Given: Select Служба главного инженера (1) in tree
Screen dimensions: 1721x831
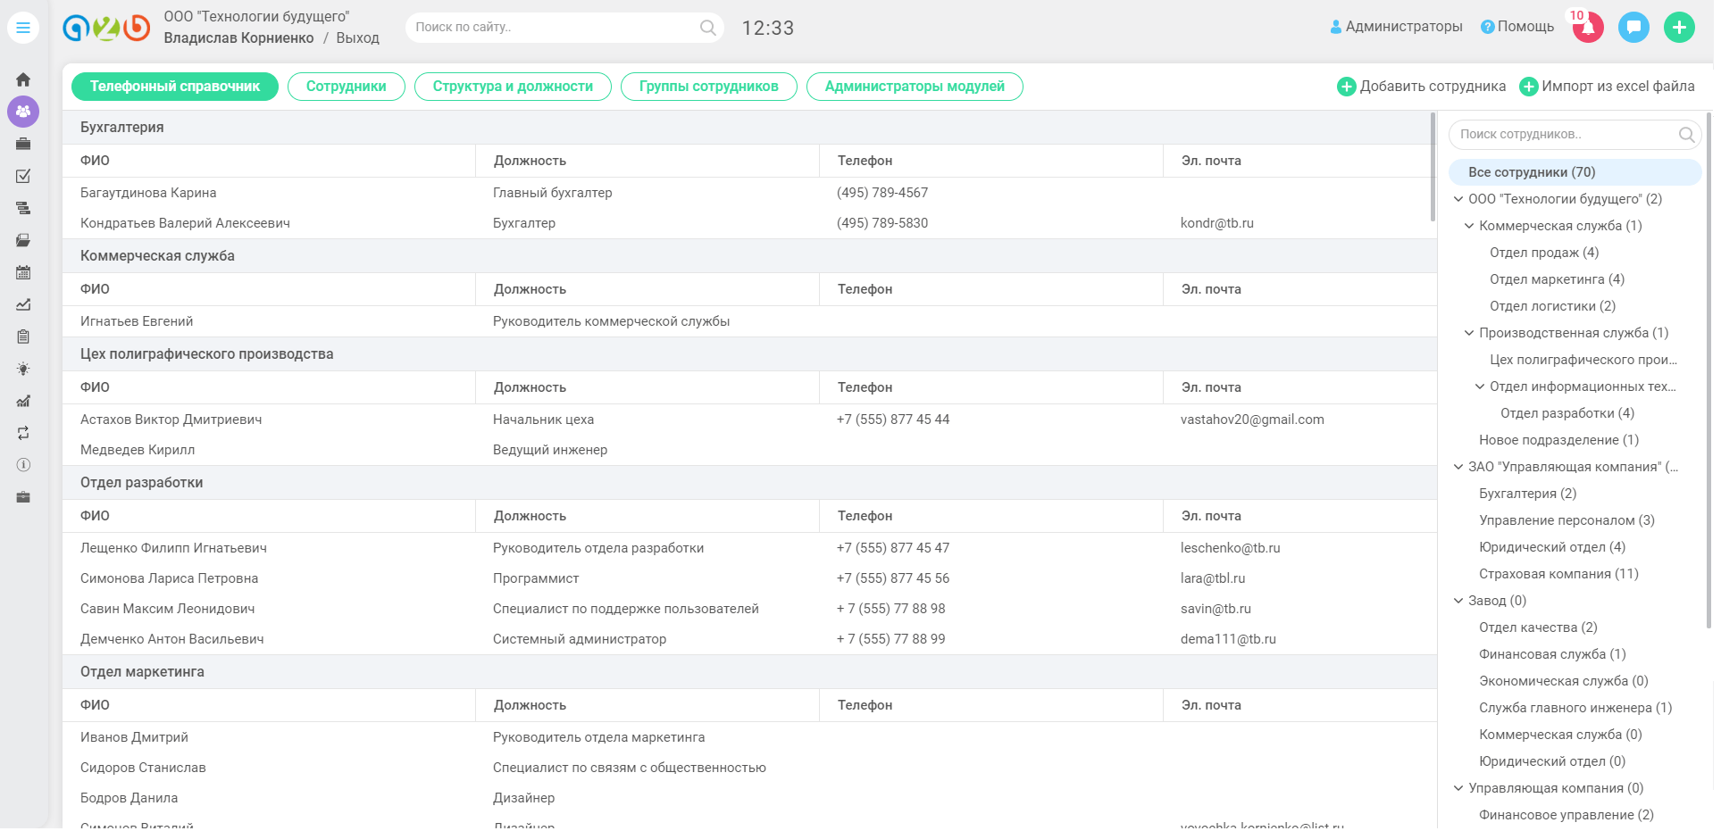Looking at the screenshot, I should [1575, 708].
